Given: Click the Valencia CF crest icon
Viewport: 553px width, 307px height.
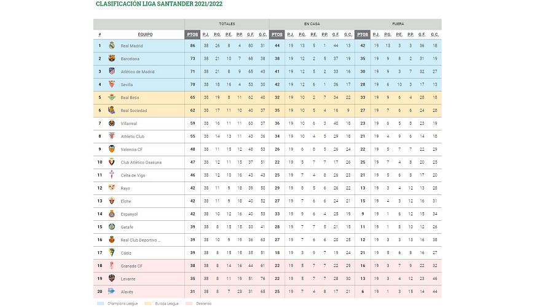Looking at the screenshot, I should [x=112, y=149].
